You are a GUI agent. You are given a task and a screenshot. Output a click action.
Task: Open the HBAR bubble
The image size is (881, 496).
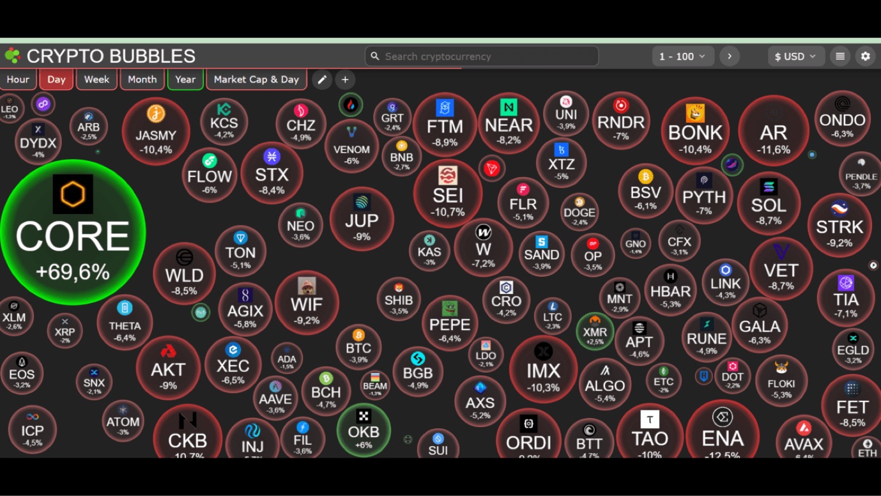click(670, 290)
